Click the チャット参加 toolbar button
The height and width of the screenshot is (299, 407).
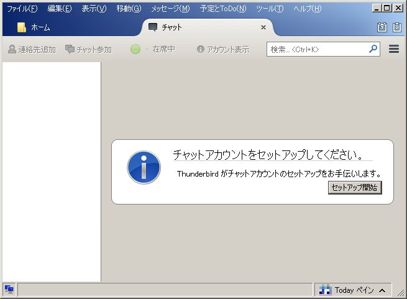point(88,49)
